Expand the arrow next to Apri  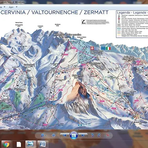17,7
